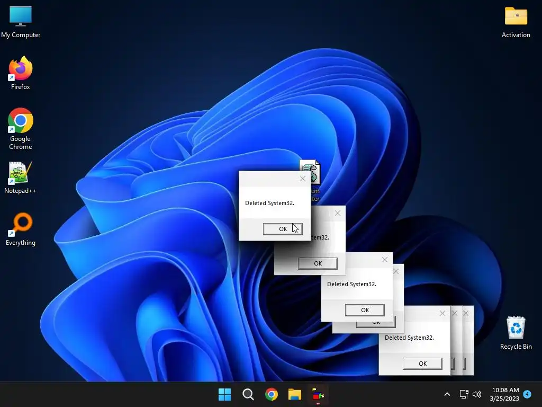Click OK in the third Deleted System32 dialog

point(365,310)
